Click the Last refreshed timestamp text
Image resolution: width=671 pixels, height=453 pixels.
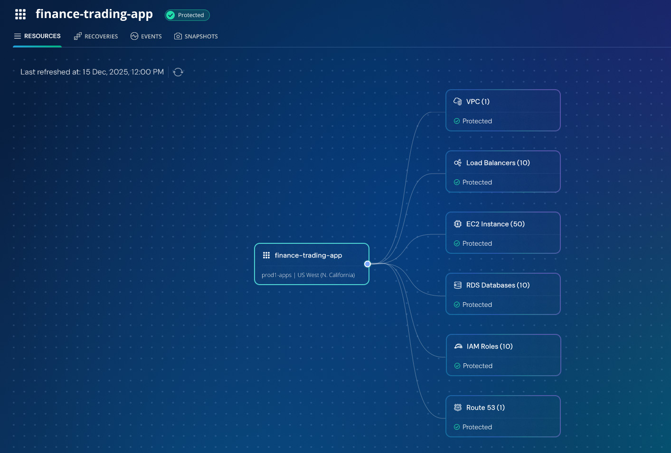[92, 72]
